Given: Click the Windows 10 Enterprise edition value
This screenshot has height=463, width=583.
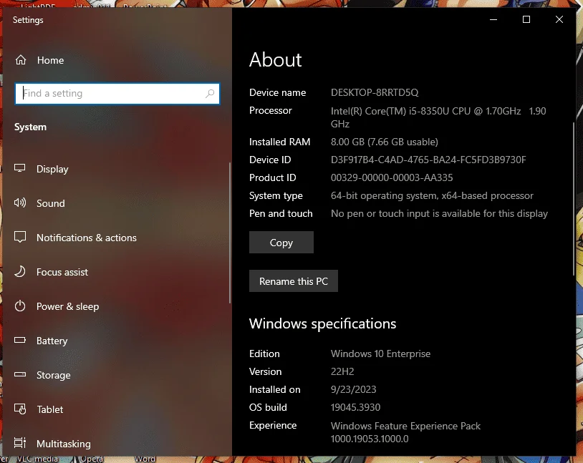Looking at the screenshot, I should tap(380, 354).
